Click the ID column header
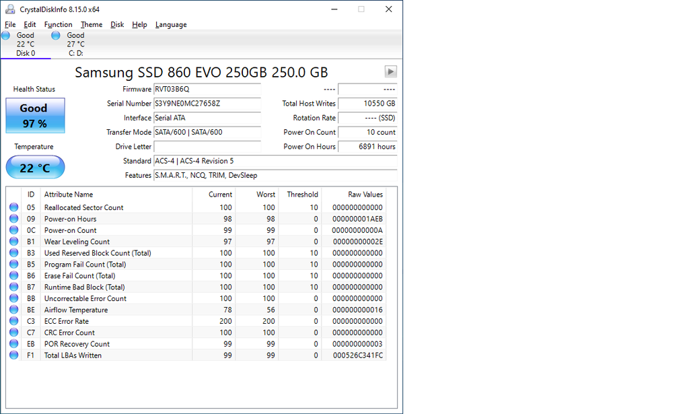 pos(31,195)
